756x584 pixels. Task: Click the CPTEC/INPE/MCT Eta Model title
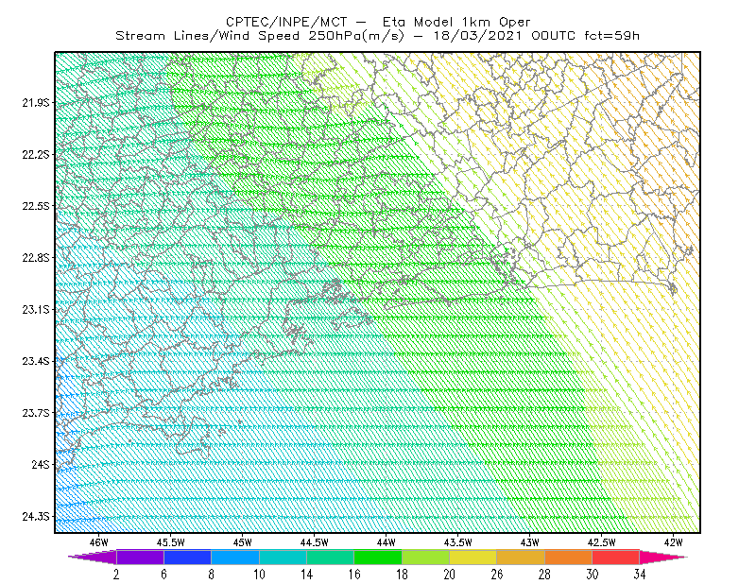pos(378,22)
